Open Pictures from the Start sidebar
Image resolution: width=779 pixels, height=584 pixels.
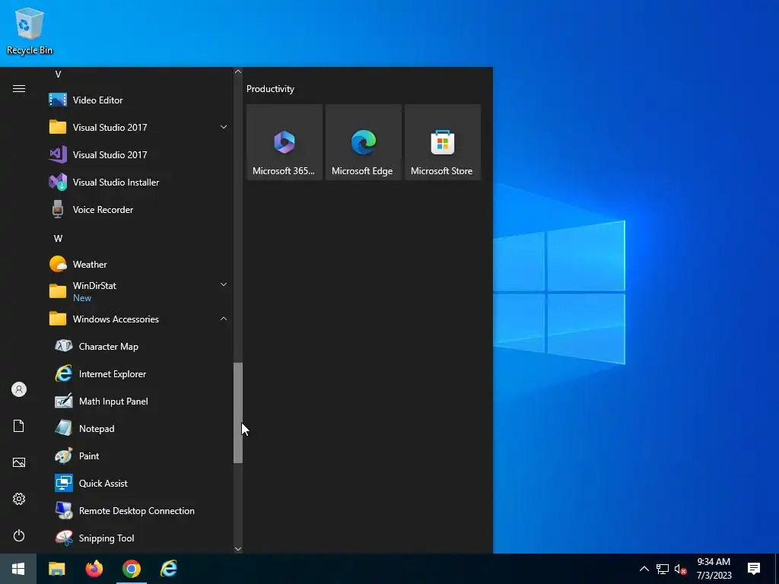19,462
